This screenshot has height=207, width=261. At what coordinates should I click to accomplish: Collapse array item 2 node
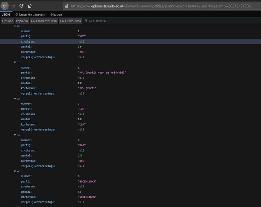(15, 99)
